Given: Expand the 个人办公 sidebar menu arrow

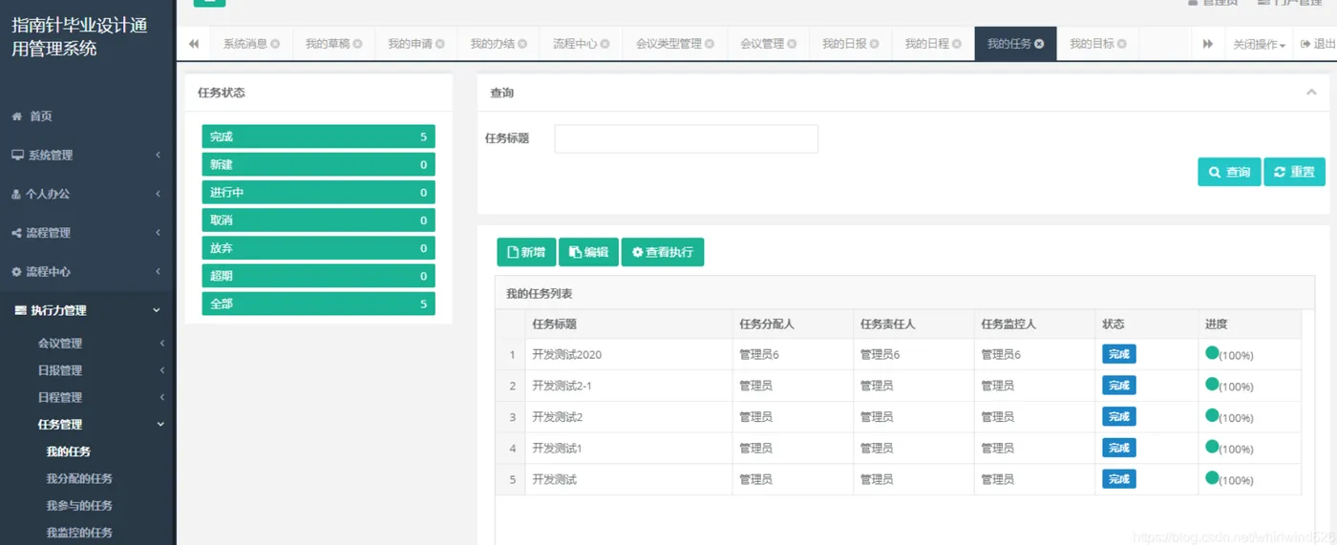Looking at the screenshot, I should [x=158, y=194].
